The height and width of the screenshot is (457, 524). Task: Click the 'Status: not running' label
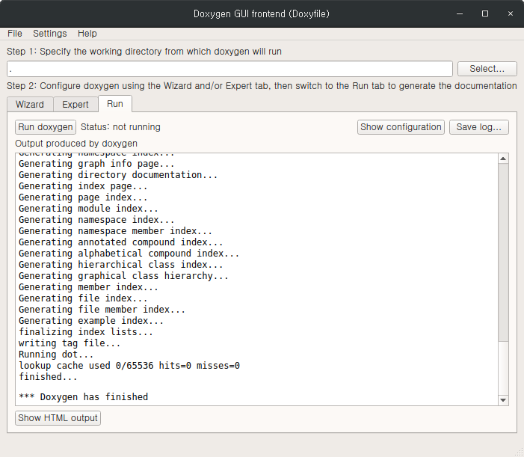click(x=120, y=127)
